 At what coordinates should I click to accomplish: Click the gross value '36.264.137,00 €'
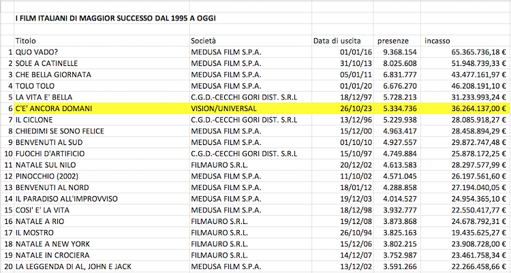(479, 108)
